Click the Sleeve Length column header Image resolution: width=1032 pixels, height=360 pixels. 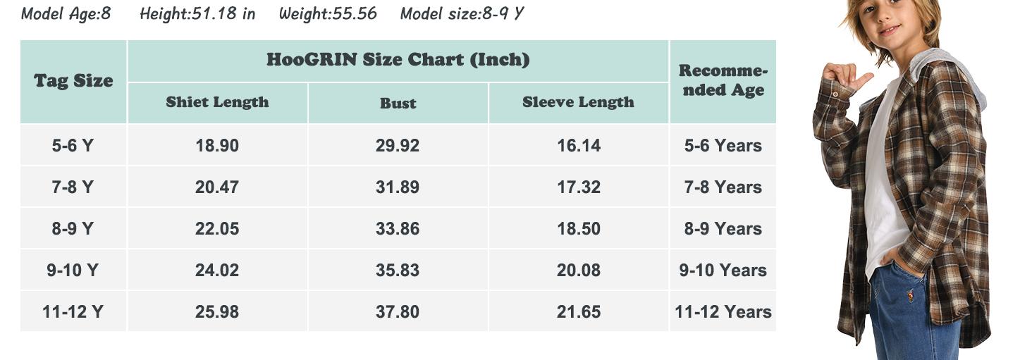click(578, 103)
